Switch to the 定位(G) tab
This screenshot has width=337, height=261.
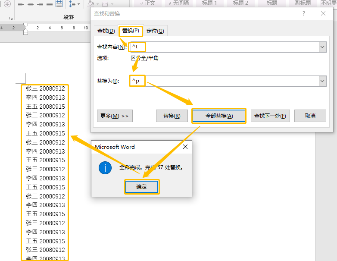click(155, 31)
